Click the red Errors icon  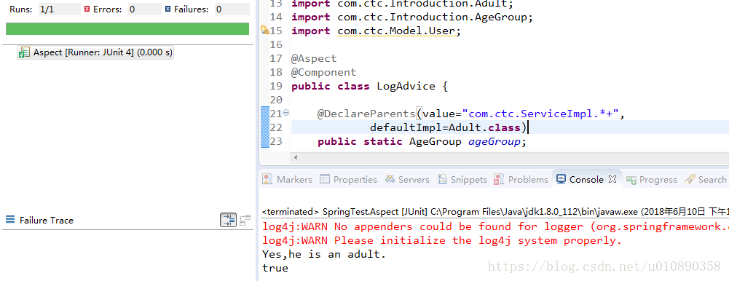point(87,9)
